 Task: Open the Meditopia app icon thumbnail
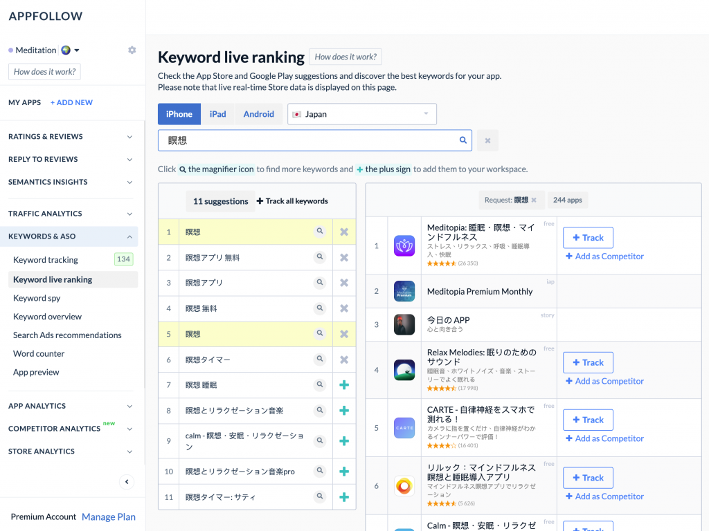tap(404, 246)
